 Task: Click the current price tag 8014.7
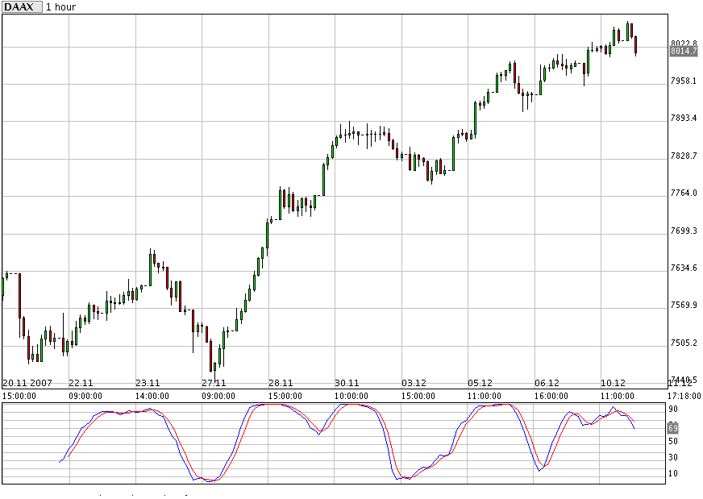684,51
